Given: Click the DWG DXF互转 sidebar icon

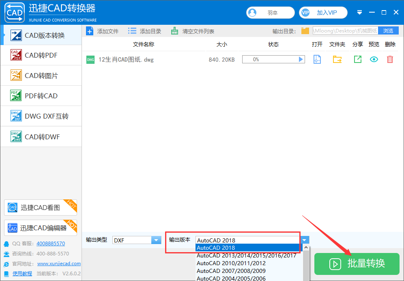Looking at the screenshot, I should pos(16,116).
